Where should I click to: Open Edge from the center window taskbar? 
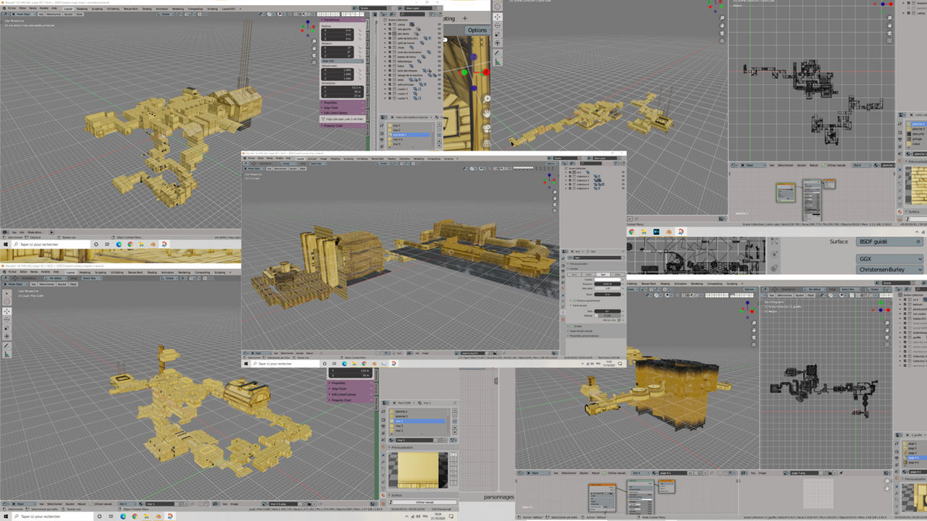coord(345,364)
